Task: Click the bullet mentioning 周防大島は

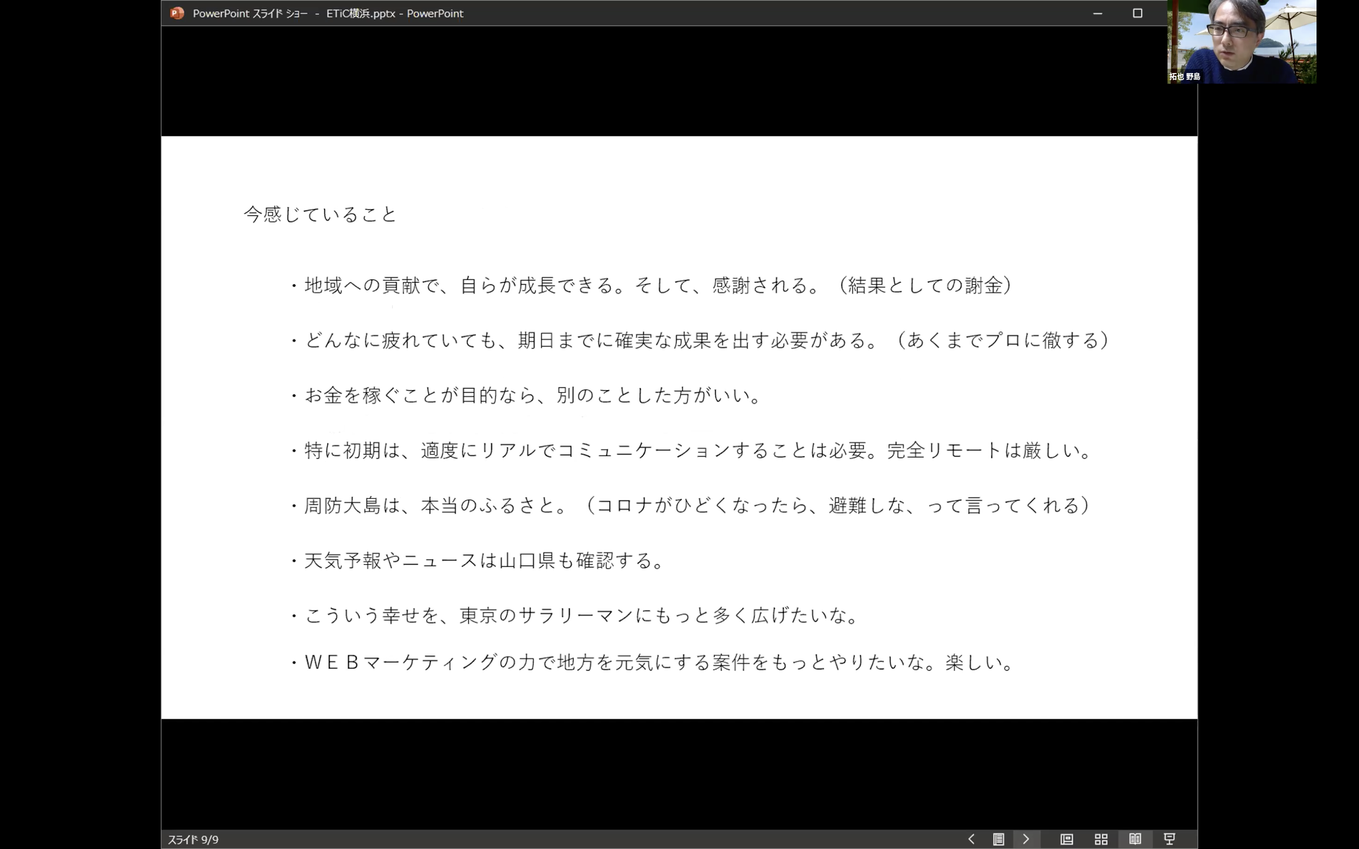Action: click(696, 505)
